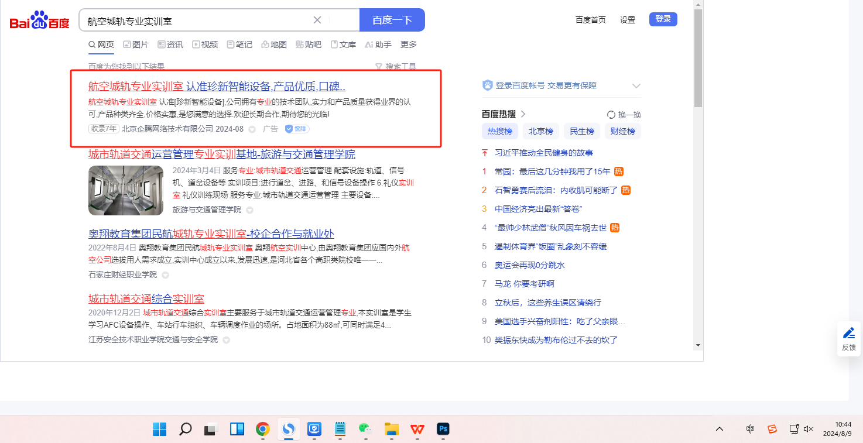
Task: Open the 城市轨道交通综合实训室 result link
Action: [146, 299]
